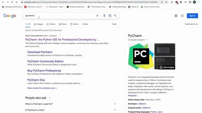202x113 pixels.
Task: Reload the page with the refresh icon
Action: [x=12, y=2]
